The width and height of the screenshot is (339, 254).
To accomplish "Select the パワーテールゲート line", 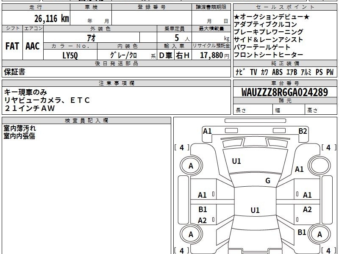I will [262, 47].
